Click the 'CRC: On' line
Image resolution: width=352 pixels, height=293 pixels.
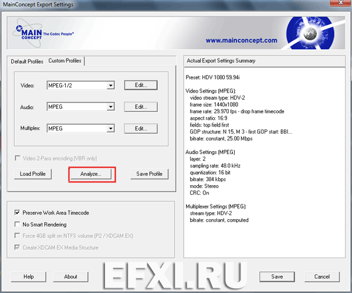pos(199,193)
